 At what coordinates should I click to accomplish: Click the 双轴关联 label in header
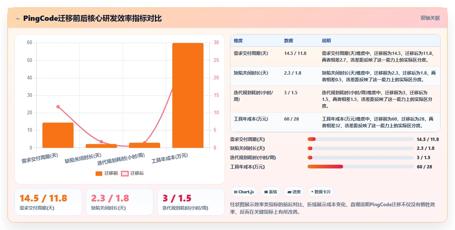click(430, 18)
